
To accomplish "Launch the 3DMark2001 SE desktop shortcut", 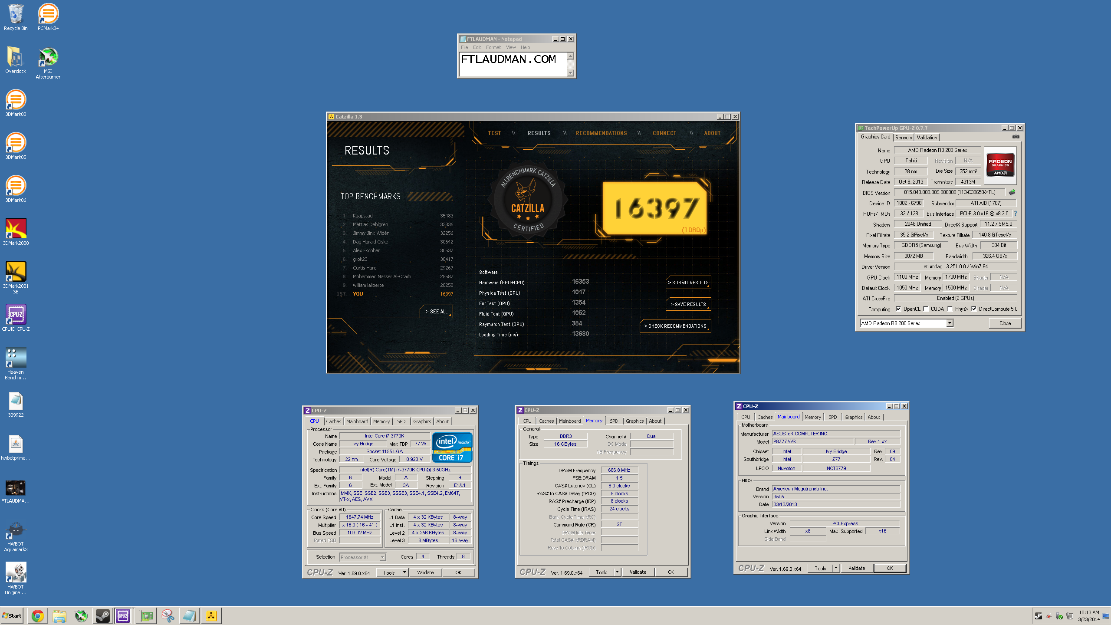I will coord(16,278).
